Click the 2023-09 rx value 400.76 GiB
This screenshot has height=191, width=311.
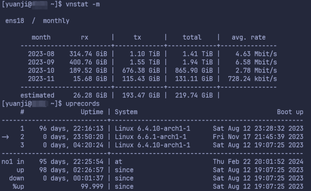point(88,62)
